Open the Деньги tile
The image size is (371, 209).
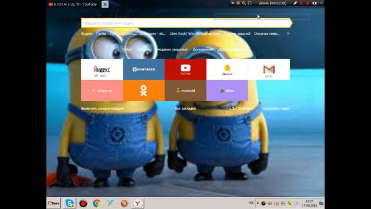(x=227, y=70)
